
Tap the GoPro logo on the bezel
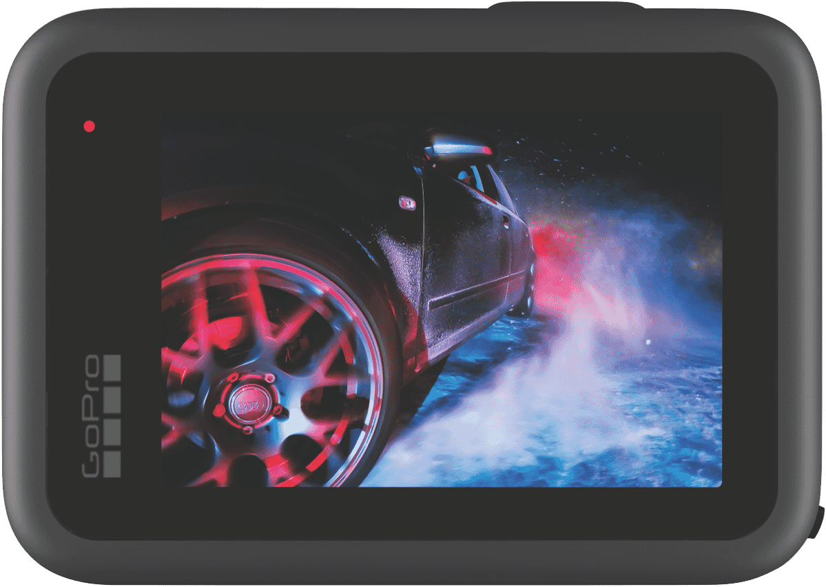101,416
